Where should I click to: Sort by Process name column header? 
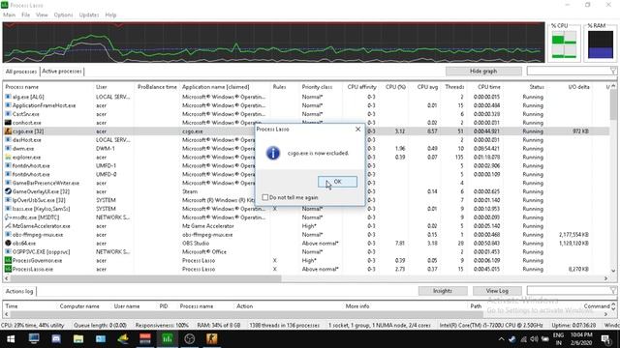pos(22,87)
